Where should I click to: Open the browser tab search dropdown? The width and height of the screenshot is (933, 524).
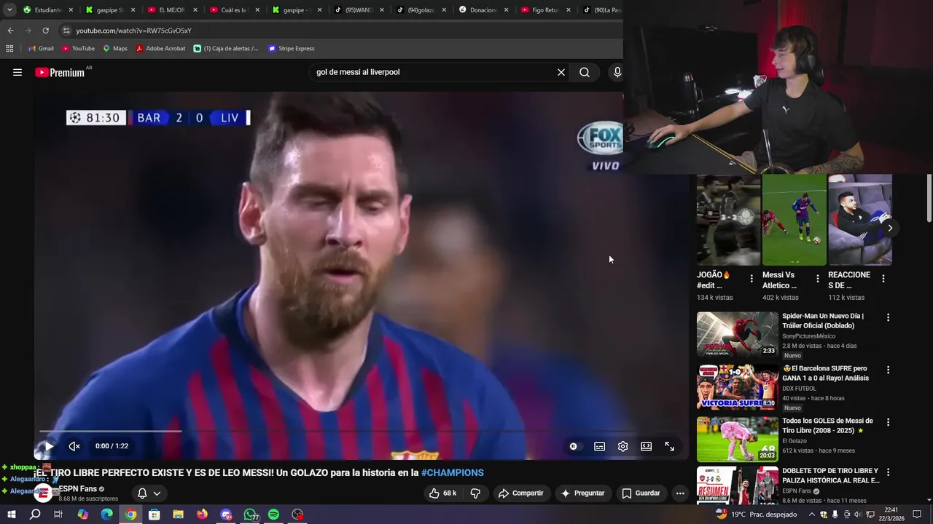coord(9,9)
